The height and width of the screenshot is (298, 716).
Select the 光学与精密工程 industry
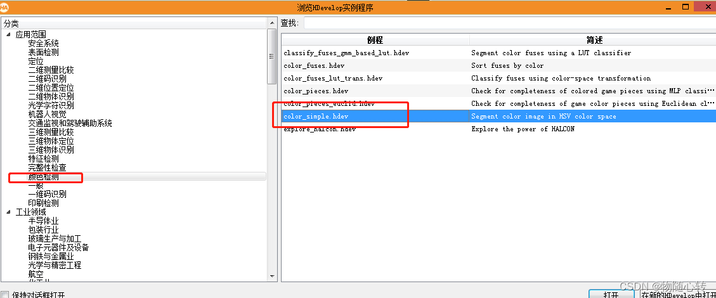coord(55,265)
